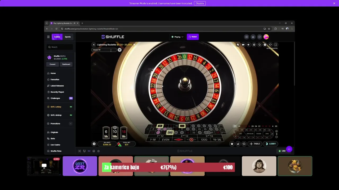Open the game help question mark

[265, 45]
